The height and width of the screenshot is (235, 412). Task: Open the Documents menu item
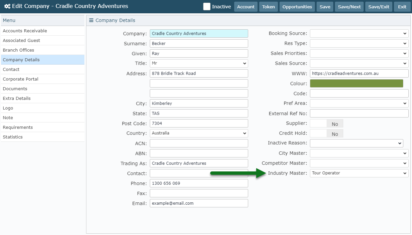tap(43, 89)
